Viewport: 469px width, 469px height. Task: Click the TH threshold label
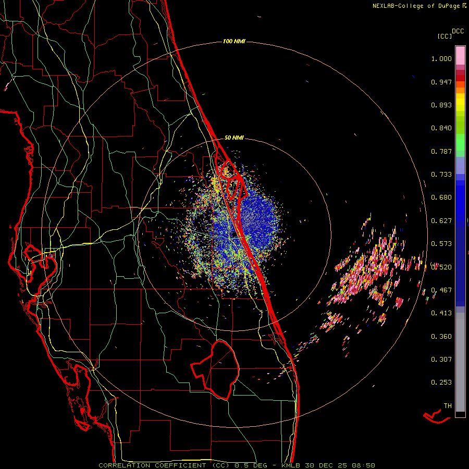click(448, 406)
